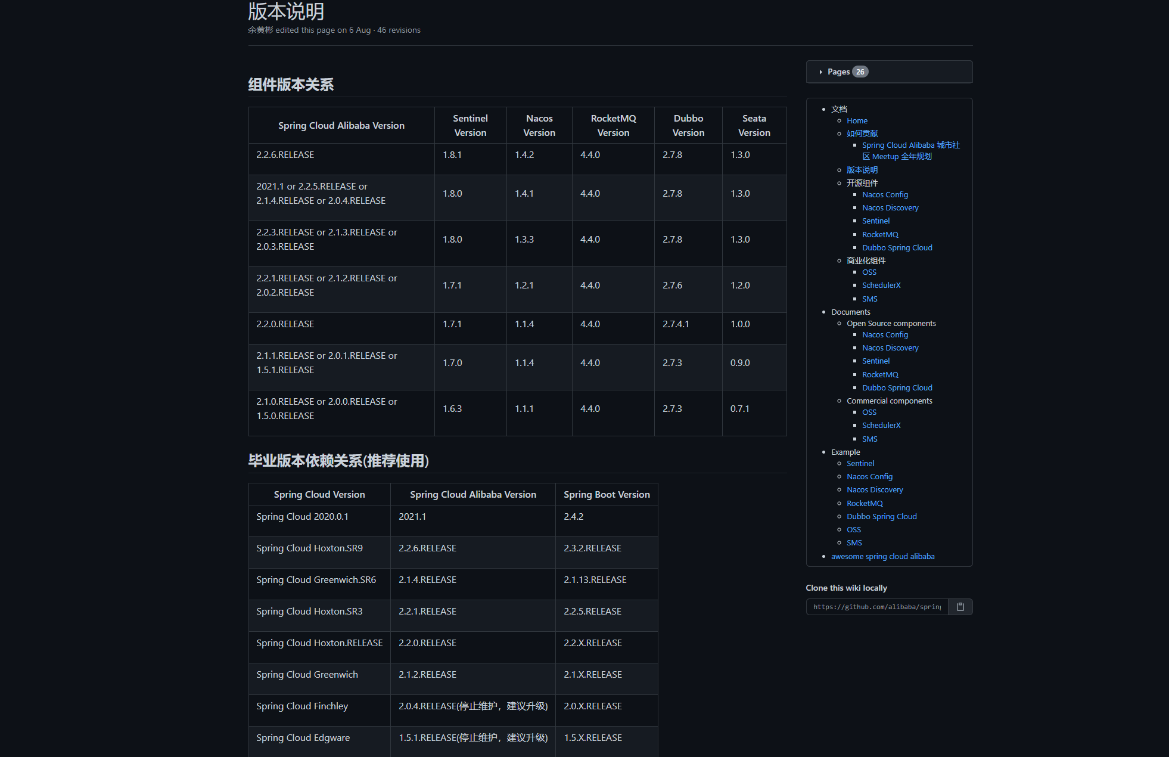The width and height of the screenshot is (1169, 757).
Task: Select the 2021.1 or 2.2.5.RELEASE table cell
Action: pyautogui.click(x=341, y=198)
